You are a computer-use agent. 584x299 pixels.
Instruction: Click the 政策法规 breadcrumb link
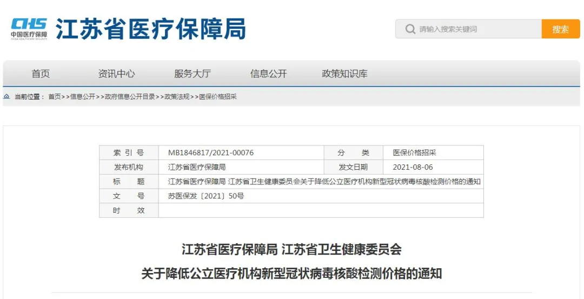[177, 97]
